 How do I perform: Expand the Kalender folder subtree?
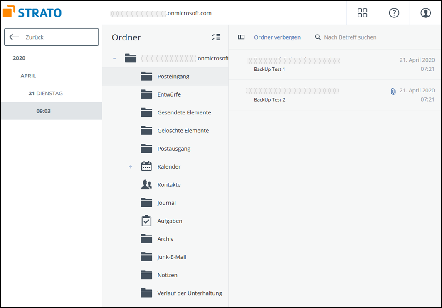pyautogui.click(x=130, y=166)
